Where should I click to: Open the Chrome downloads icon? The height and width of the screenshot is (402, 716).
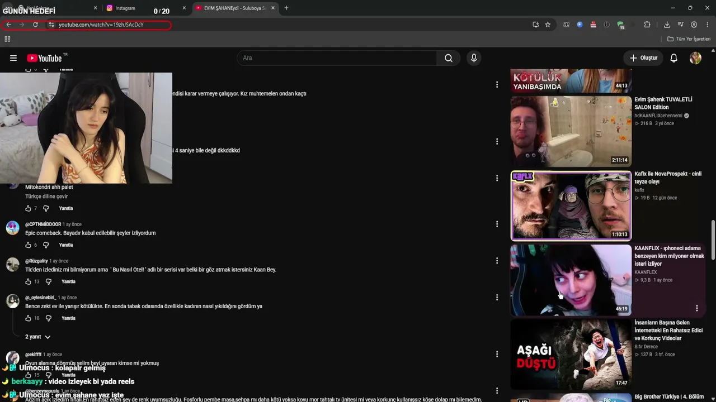667,25
